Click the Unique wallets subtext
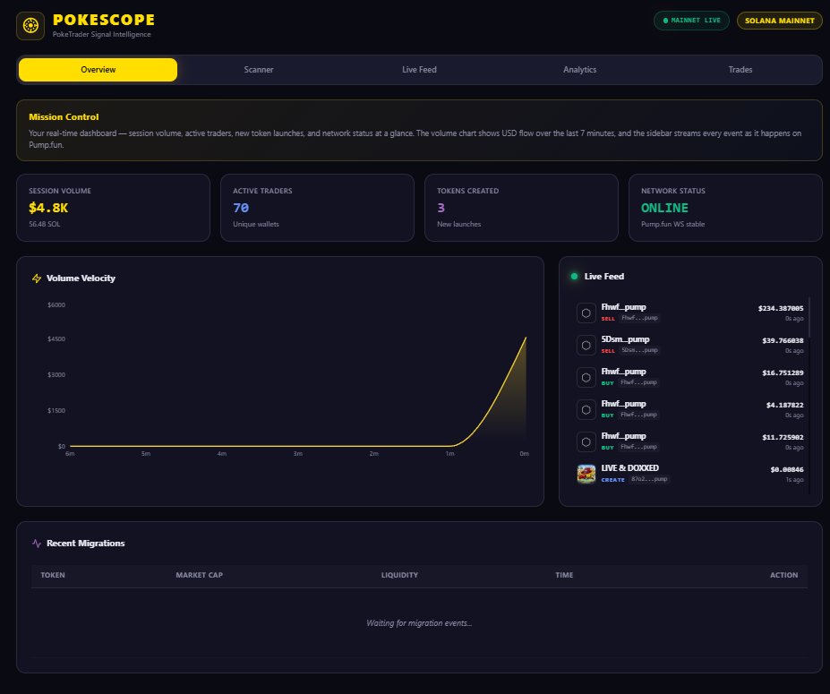830x694 pixels. [x=256, y=225]
